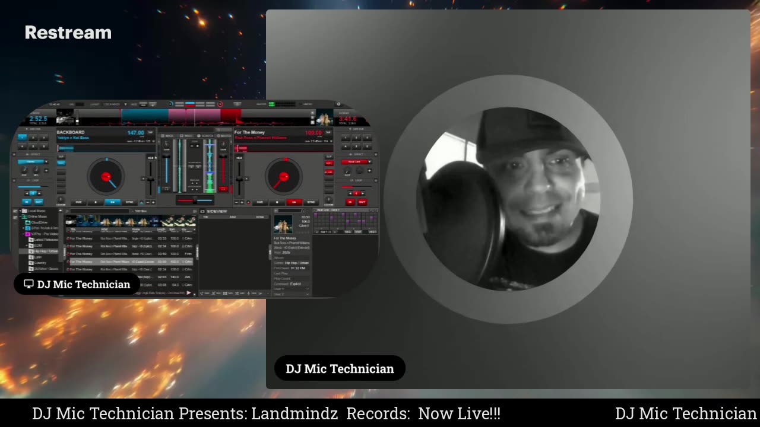Screen dimensions: 760x427
Task: Toggle key lock on left deck
Action: pyautogui.click(x=154, y=141)
